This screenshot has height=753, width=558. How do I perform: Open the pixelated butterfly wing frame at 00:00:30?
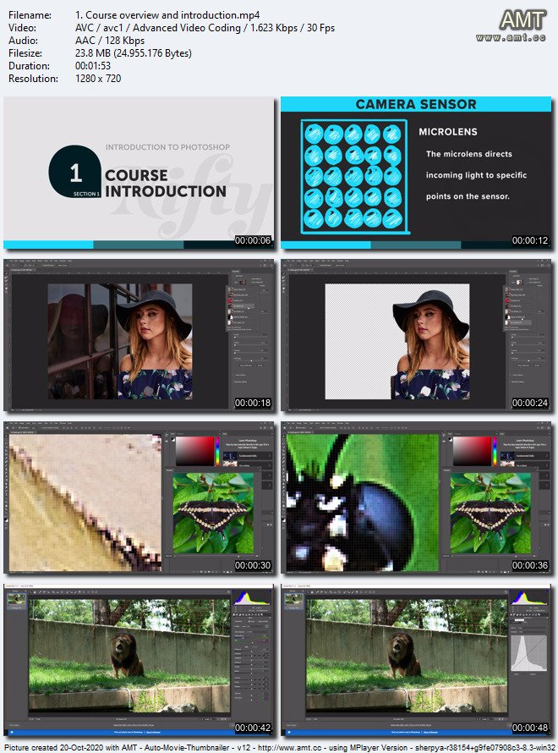(139, 497)
